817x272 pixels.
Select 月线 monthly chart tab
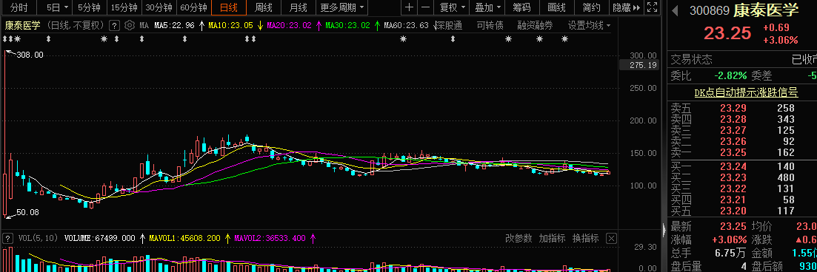tap(298, 7)
